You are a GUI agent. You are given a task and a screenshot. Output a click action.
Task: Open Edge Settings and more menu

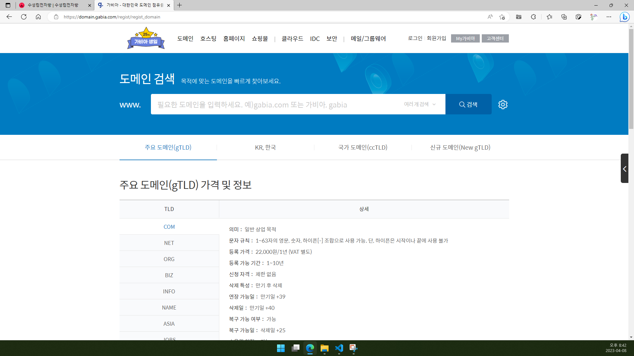(609, 17)
